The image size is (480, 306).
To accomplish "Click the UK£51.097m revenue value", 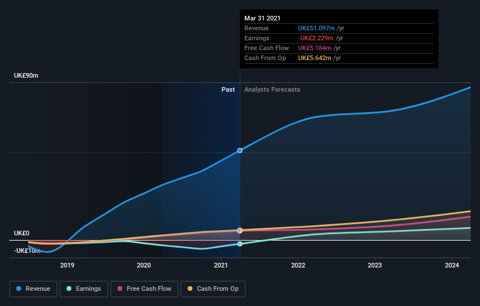I will (316, 28).
